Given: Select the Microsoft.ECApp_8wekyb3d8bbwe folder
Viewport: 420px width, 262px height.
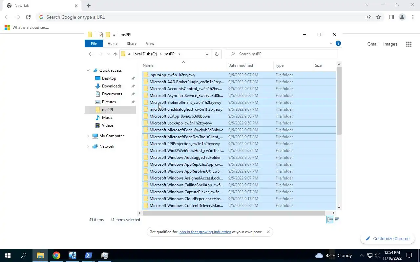Looking at the screenshot, I should 239,116.
